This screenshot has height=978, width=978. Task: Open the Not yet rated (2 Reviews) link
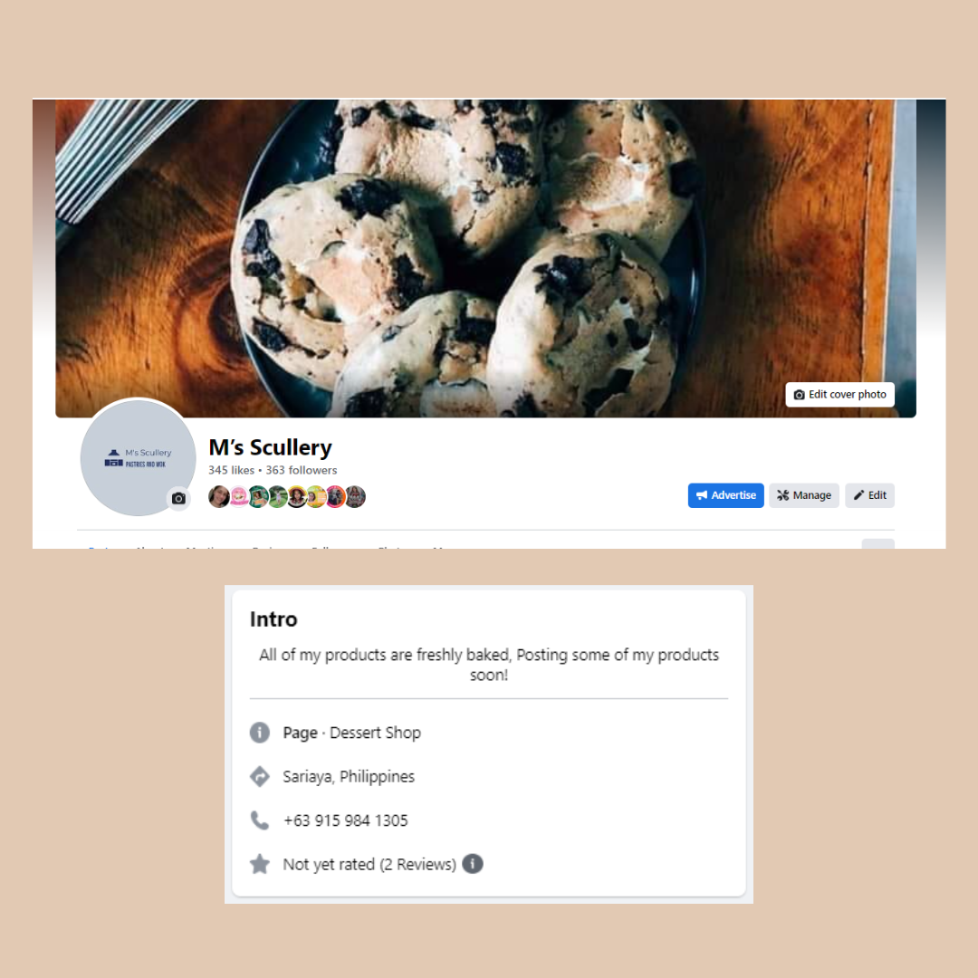tap(369, 865)
